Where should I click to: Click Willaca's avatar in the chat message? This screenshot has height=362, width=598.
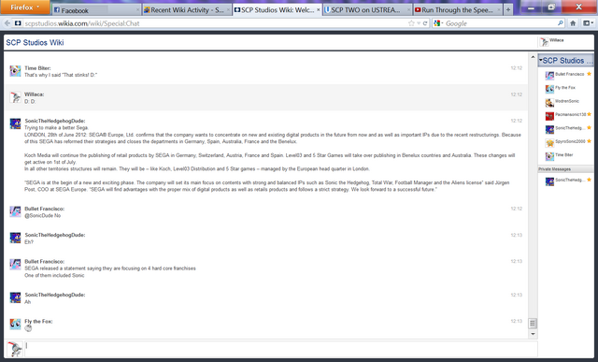click(x=15, y=97)
